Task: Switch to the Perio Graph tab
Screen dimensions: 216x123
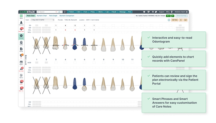Action: (53, 16)
